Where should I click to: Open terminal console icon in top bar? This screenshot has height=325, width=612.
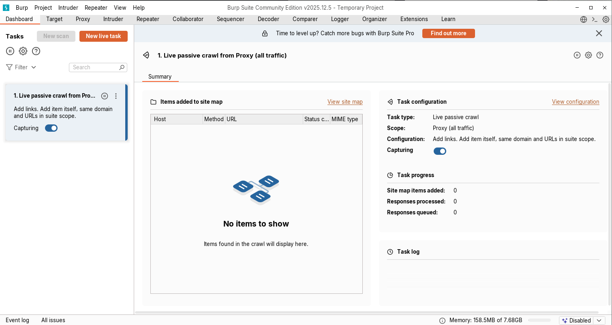coord(595,19)
